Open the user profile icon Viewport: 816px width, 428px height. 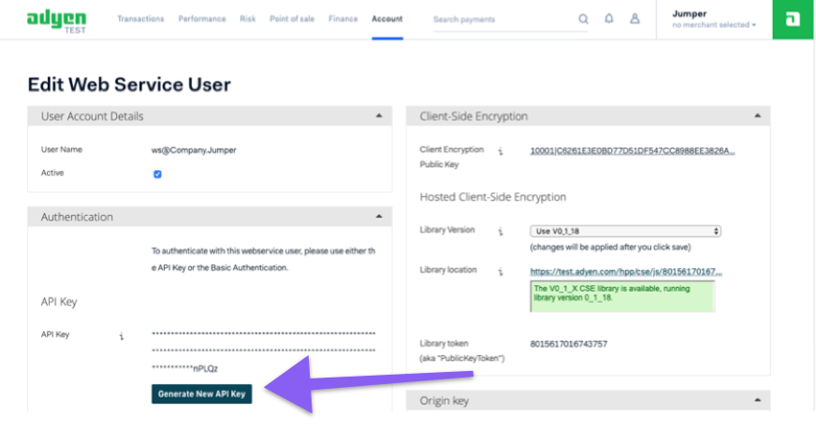point(634,19)
